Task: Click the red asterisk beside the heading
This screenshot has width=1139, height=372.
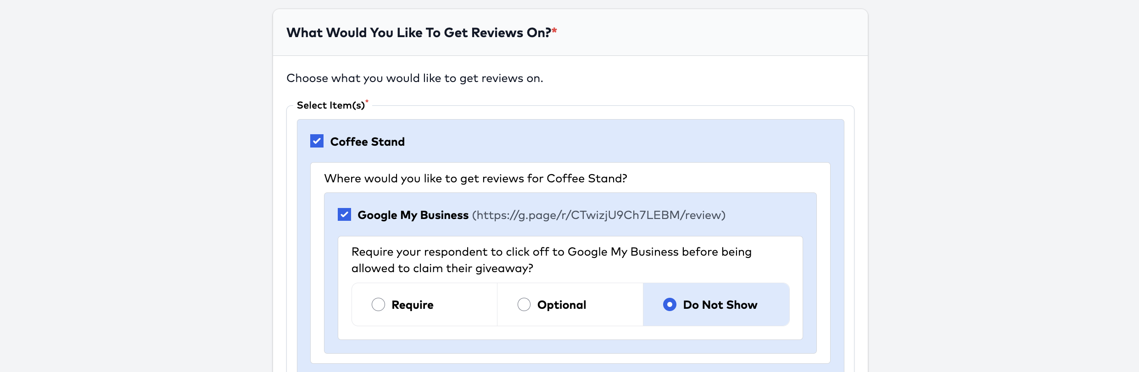Action: (x=554, y=31)
